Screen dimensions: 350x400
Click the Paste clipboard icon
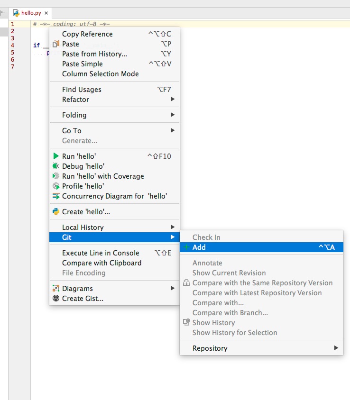pos(56,44)
